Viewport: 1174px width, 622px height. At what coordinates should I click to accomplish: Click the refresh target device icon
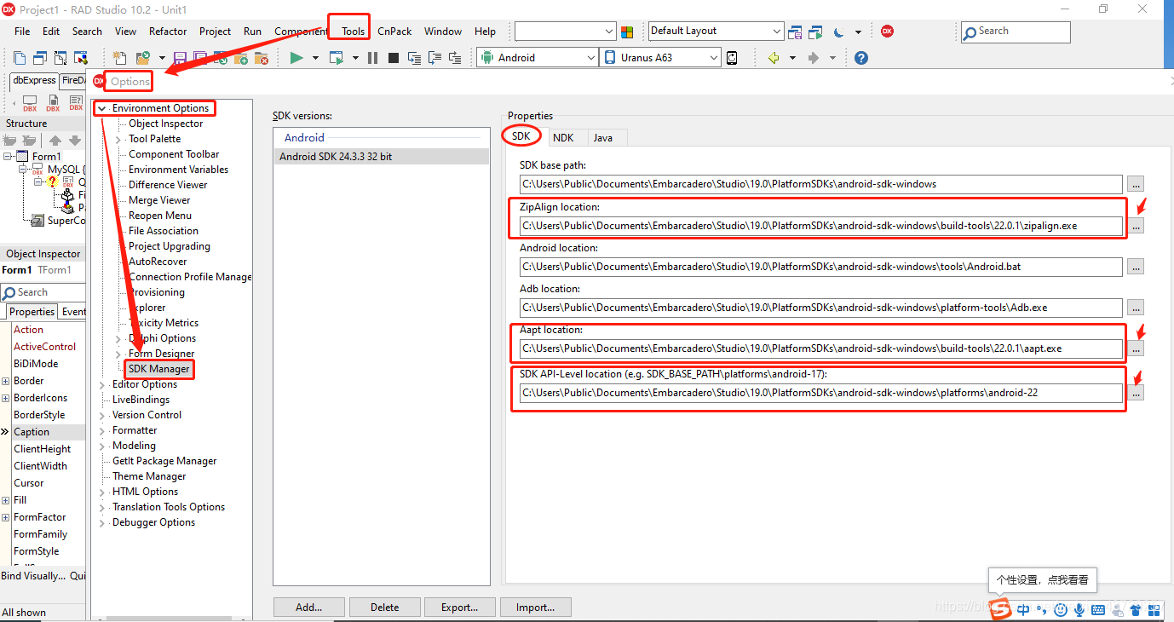click(731, 58)
